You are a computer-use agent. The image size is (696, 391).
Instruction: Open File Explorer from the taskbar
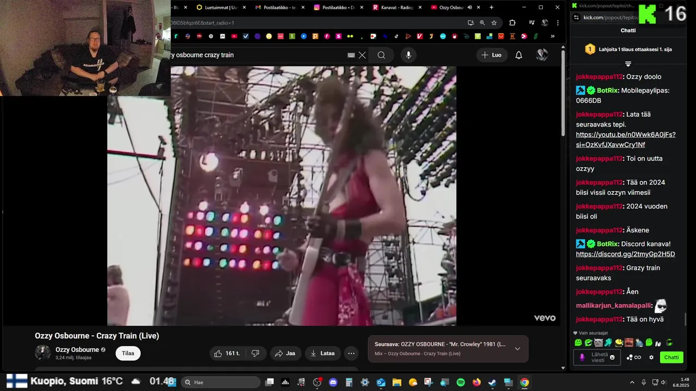click(397, 382)
